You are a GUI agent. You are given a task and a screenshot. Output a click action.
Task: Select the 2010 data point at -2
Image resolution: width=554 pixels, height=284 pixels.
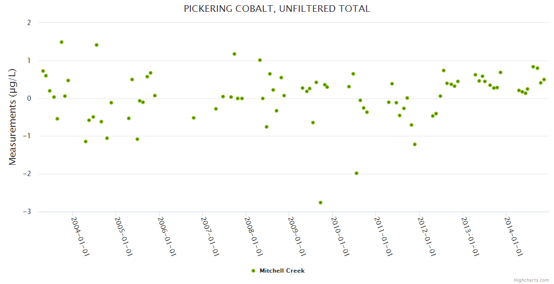pyautogui.click(x=357, y=173)
